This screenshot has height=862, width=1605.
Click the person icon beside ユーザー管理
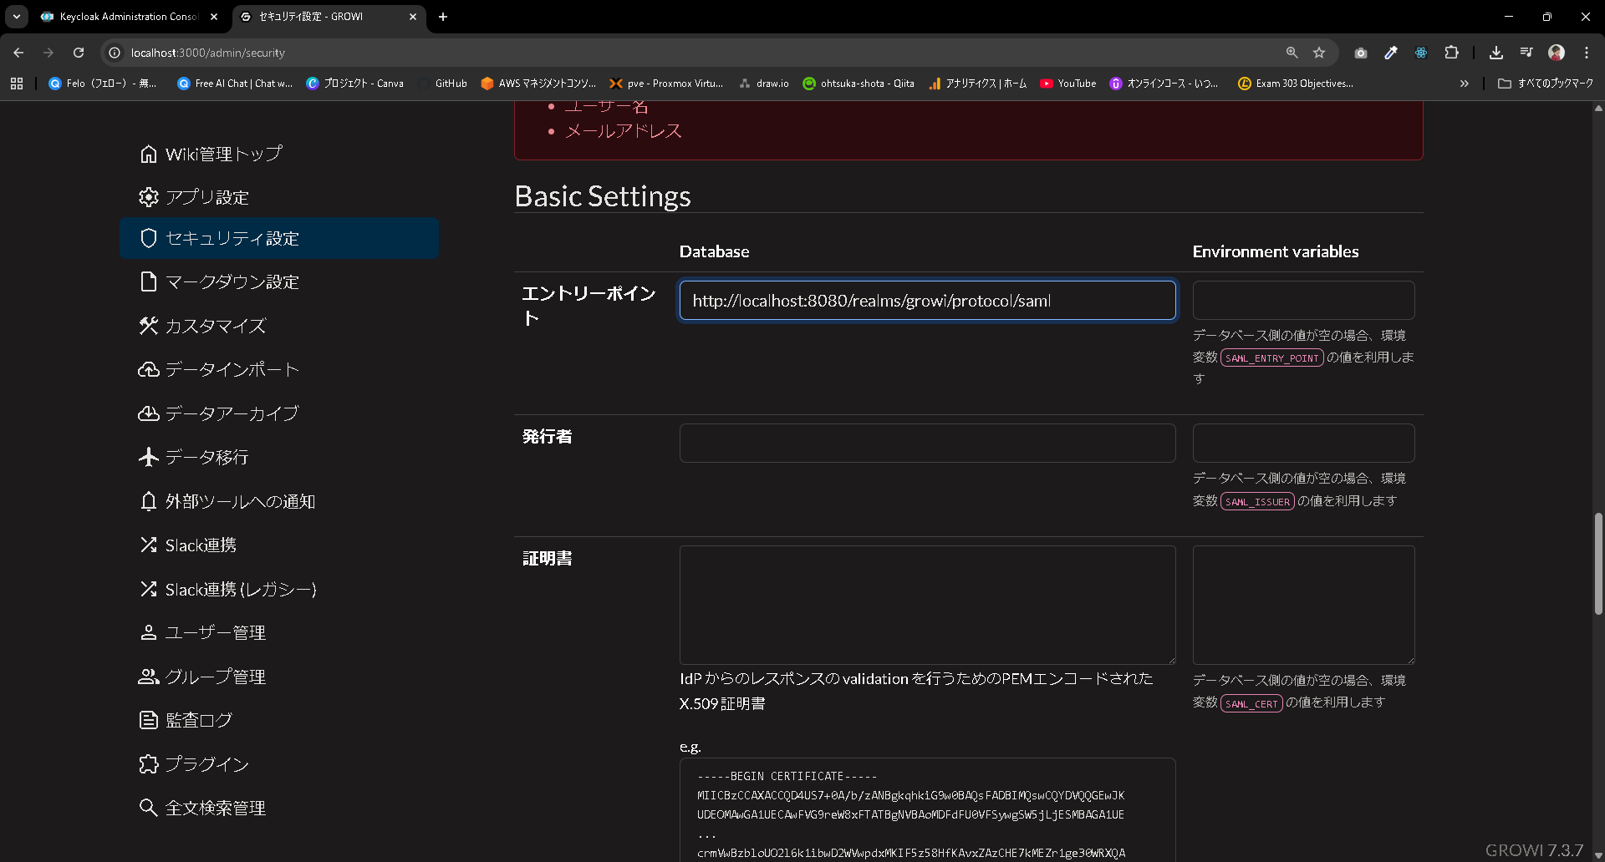click(x=148, y=632)
